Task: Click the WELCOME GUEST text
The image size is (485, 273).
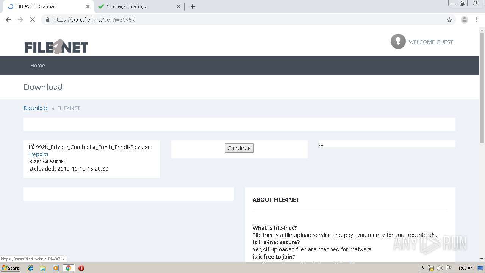Action: [431, 42]
